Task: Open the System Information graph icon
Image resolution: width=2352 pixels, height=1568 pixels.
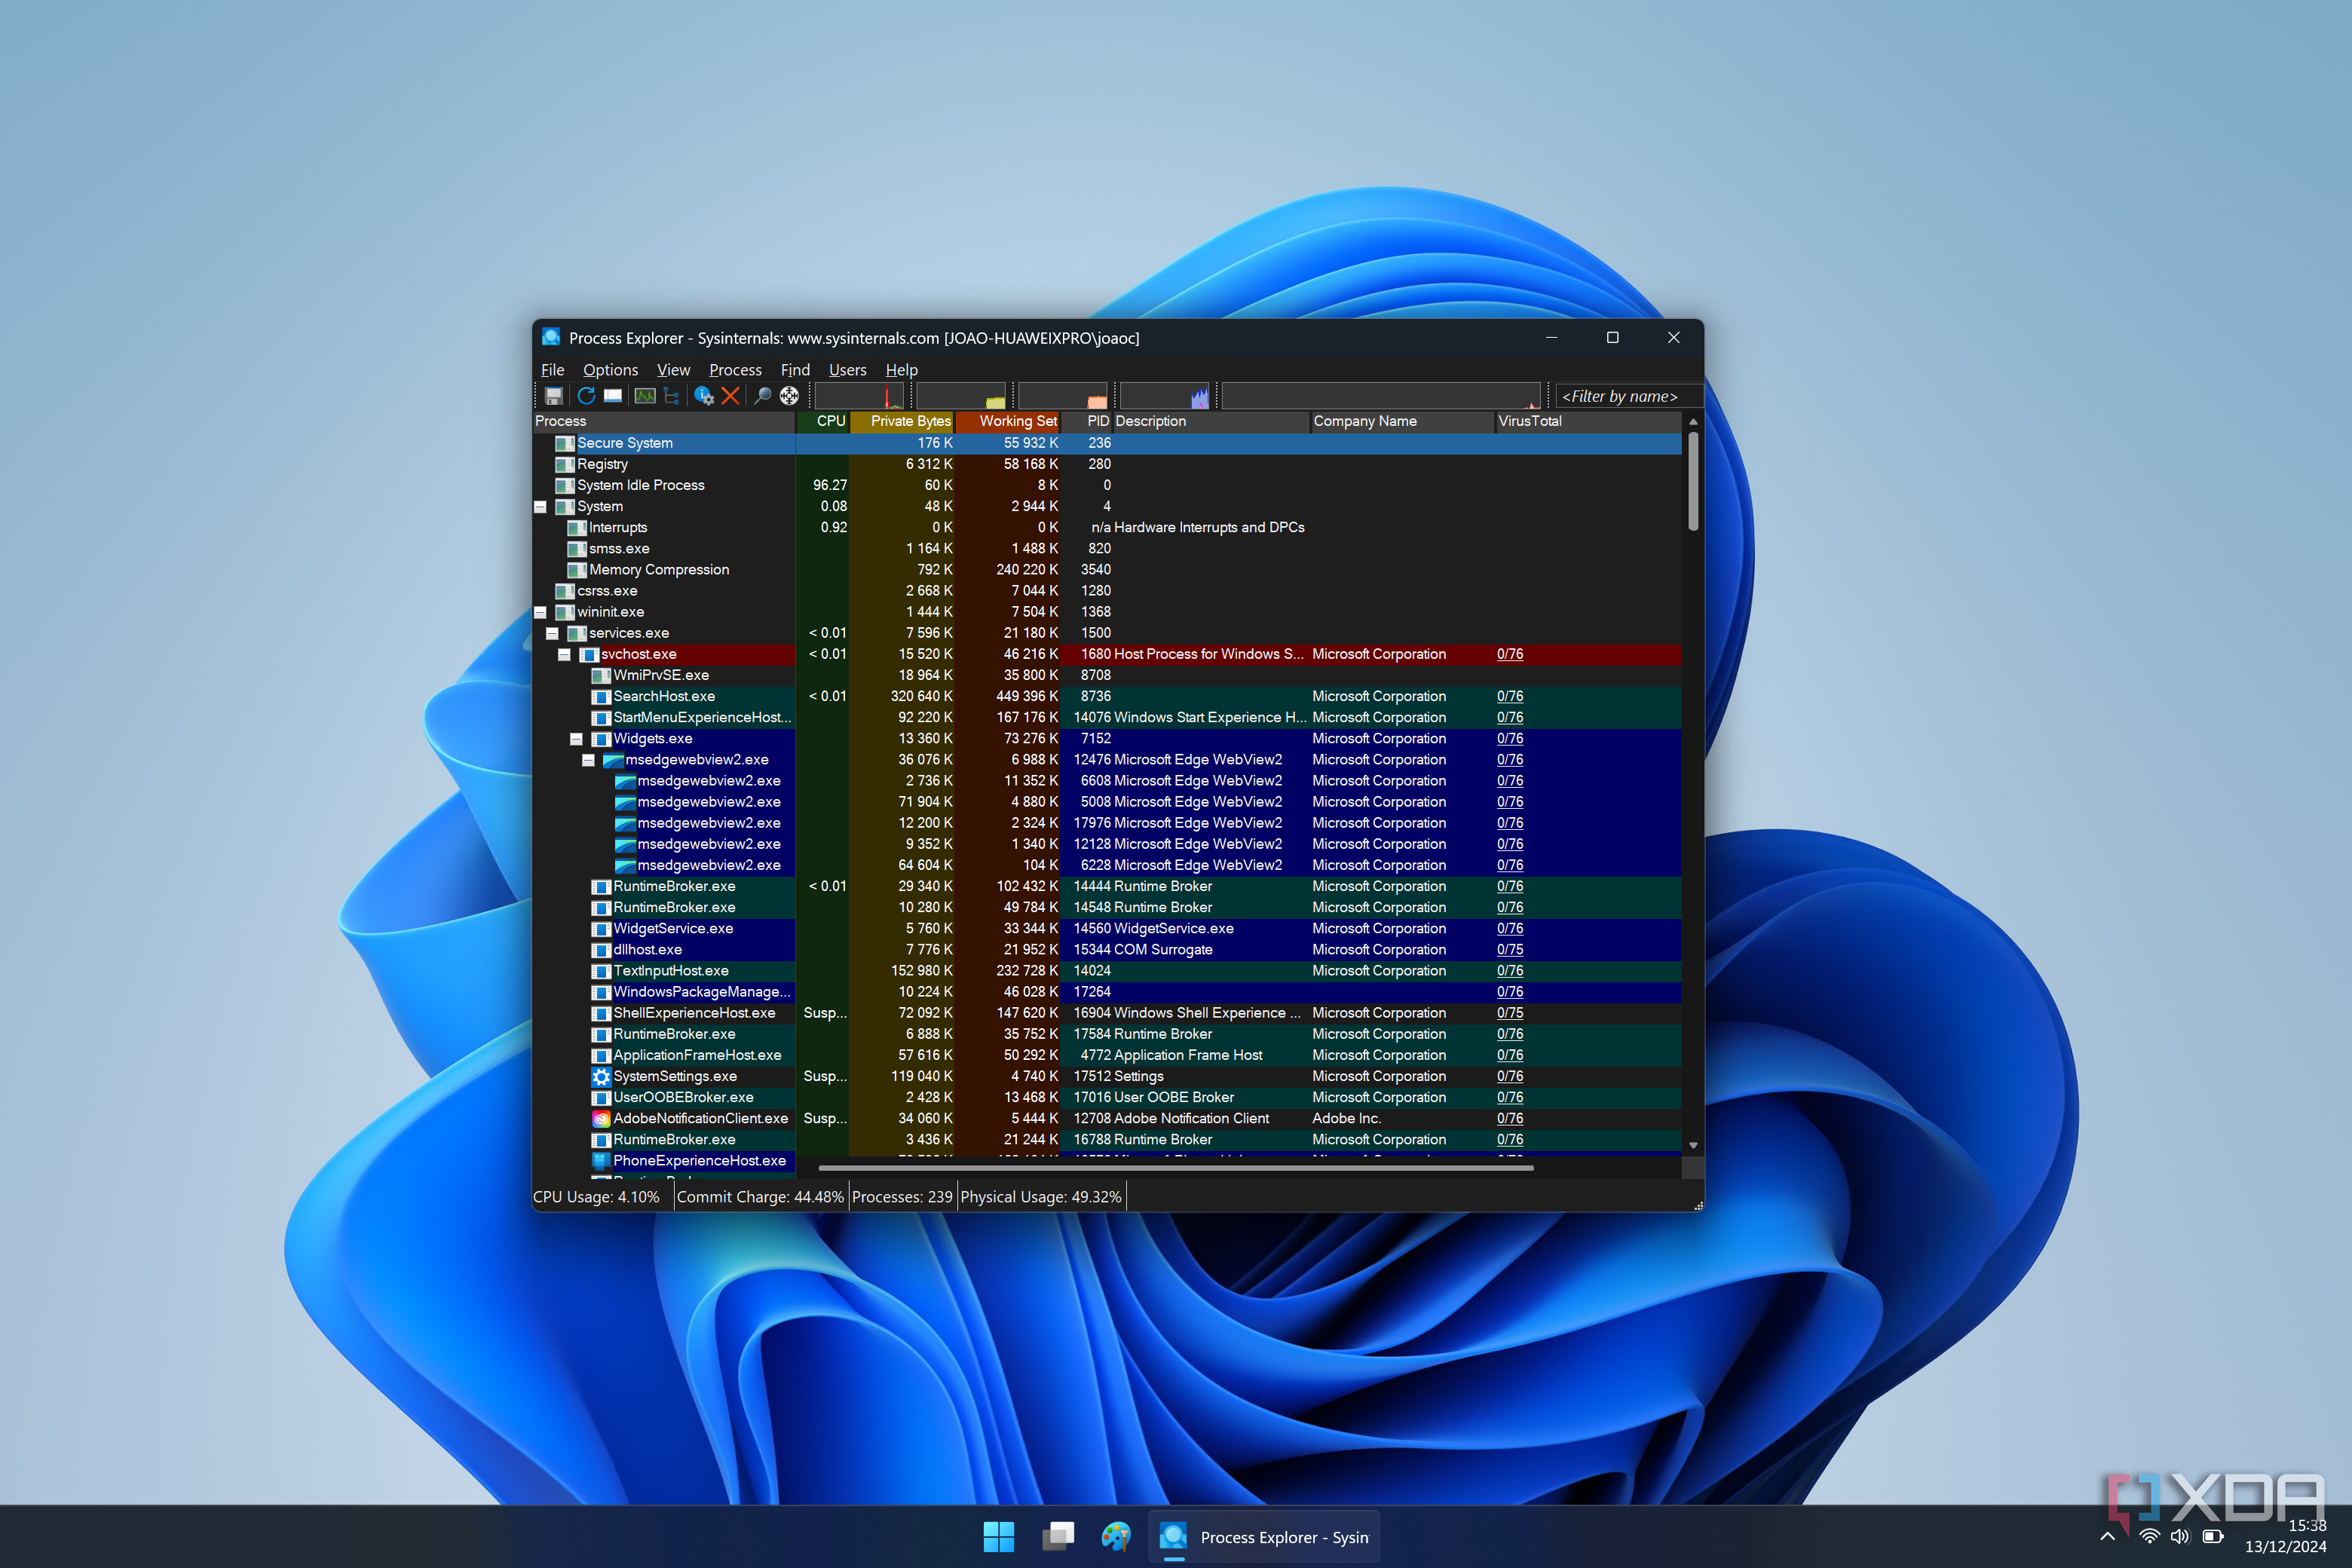Action: click(x=645, y=396)
